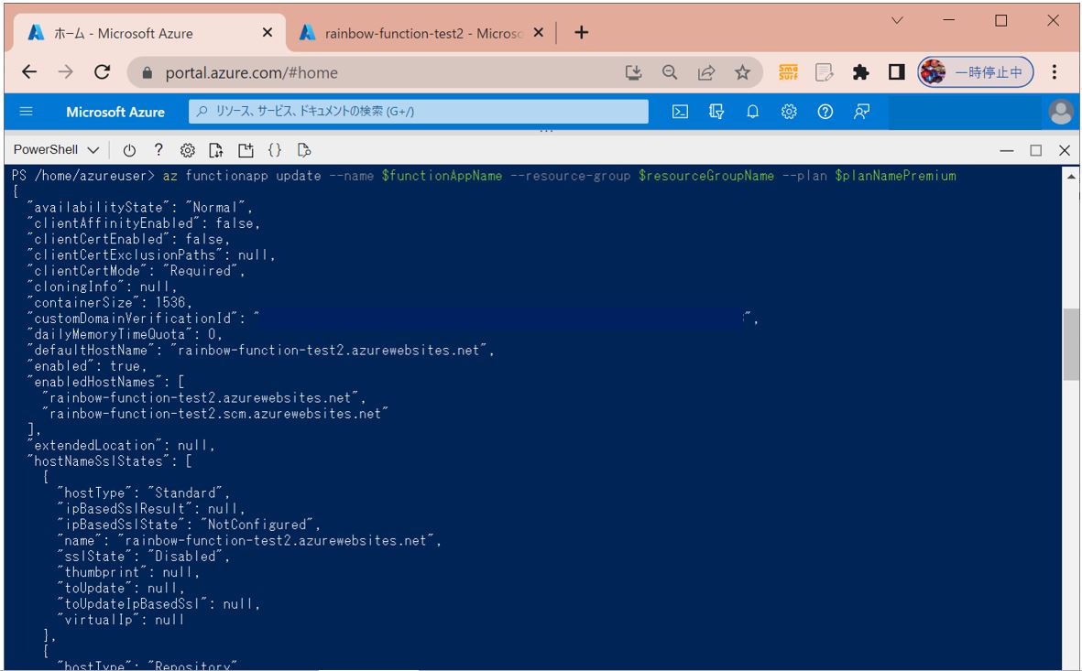The height and width of the screenshot is (671, 1082).
Task: Open Cloud Shell help question mark
Action: coord(158,150)
